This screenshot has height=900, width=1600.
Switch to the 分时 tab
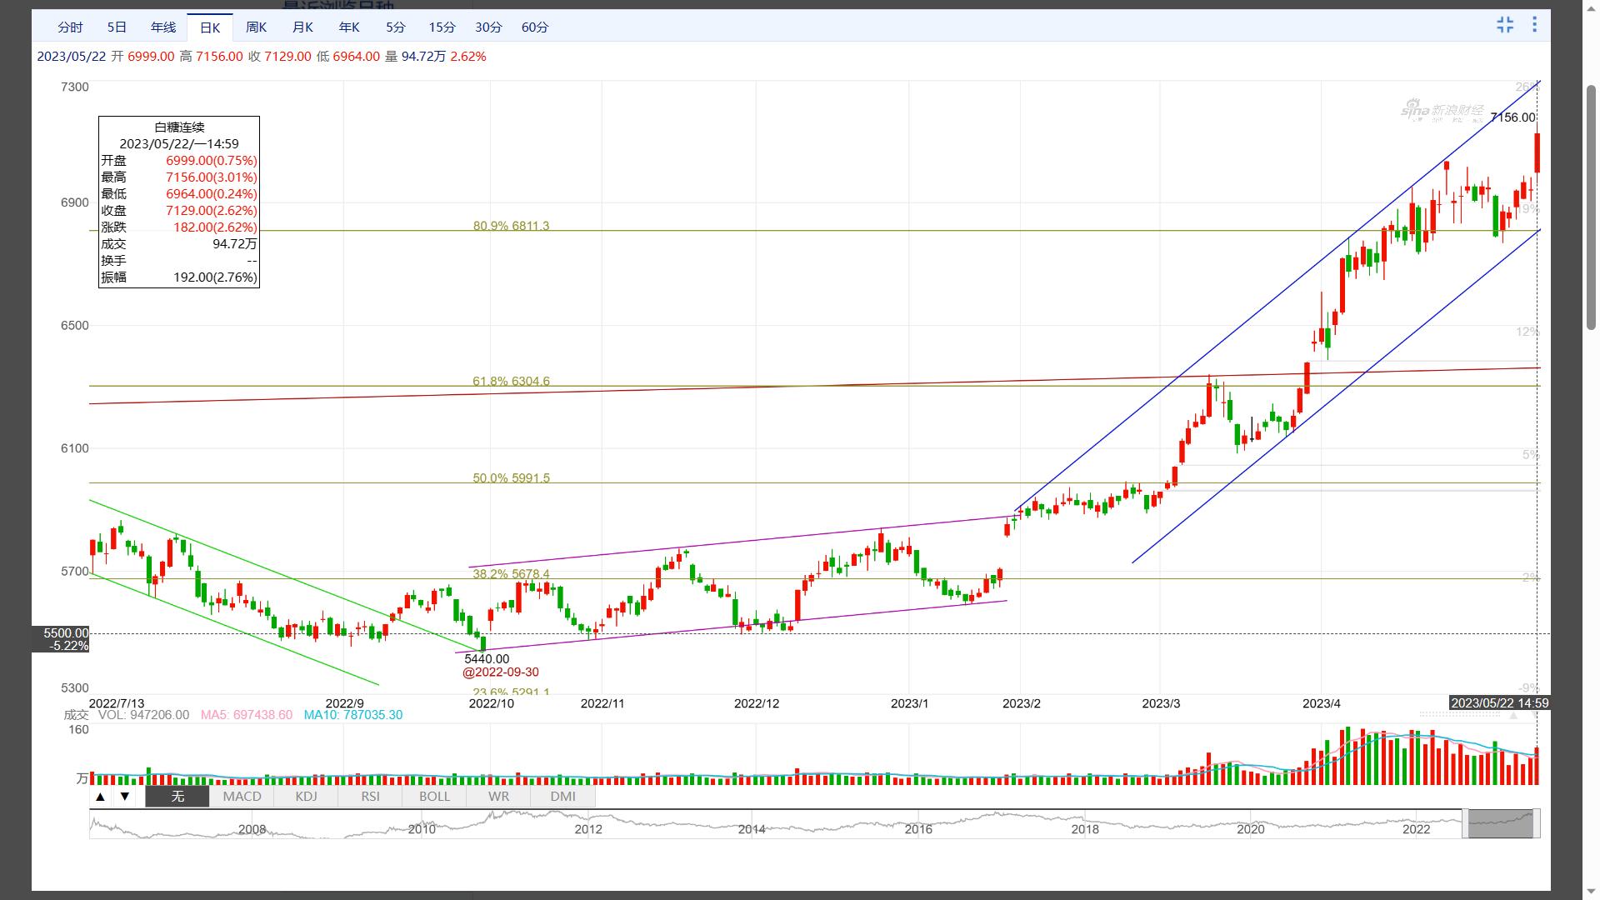tap(70, 27)
